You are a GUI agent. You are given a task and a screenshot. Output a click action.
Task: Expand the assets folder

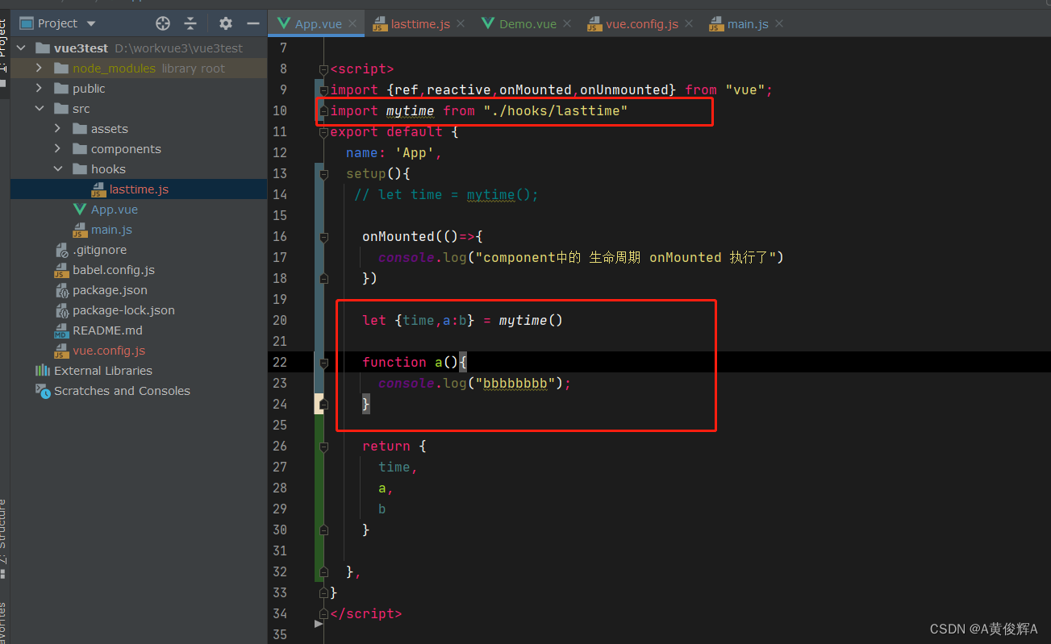57,129
